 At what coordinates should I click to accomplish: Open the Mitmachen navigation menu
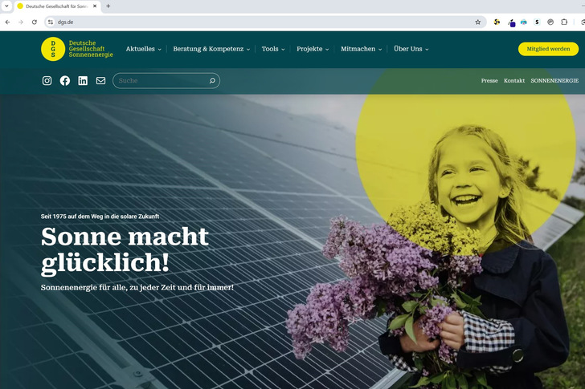pyautogui.click(x=362, y=49)
